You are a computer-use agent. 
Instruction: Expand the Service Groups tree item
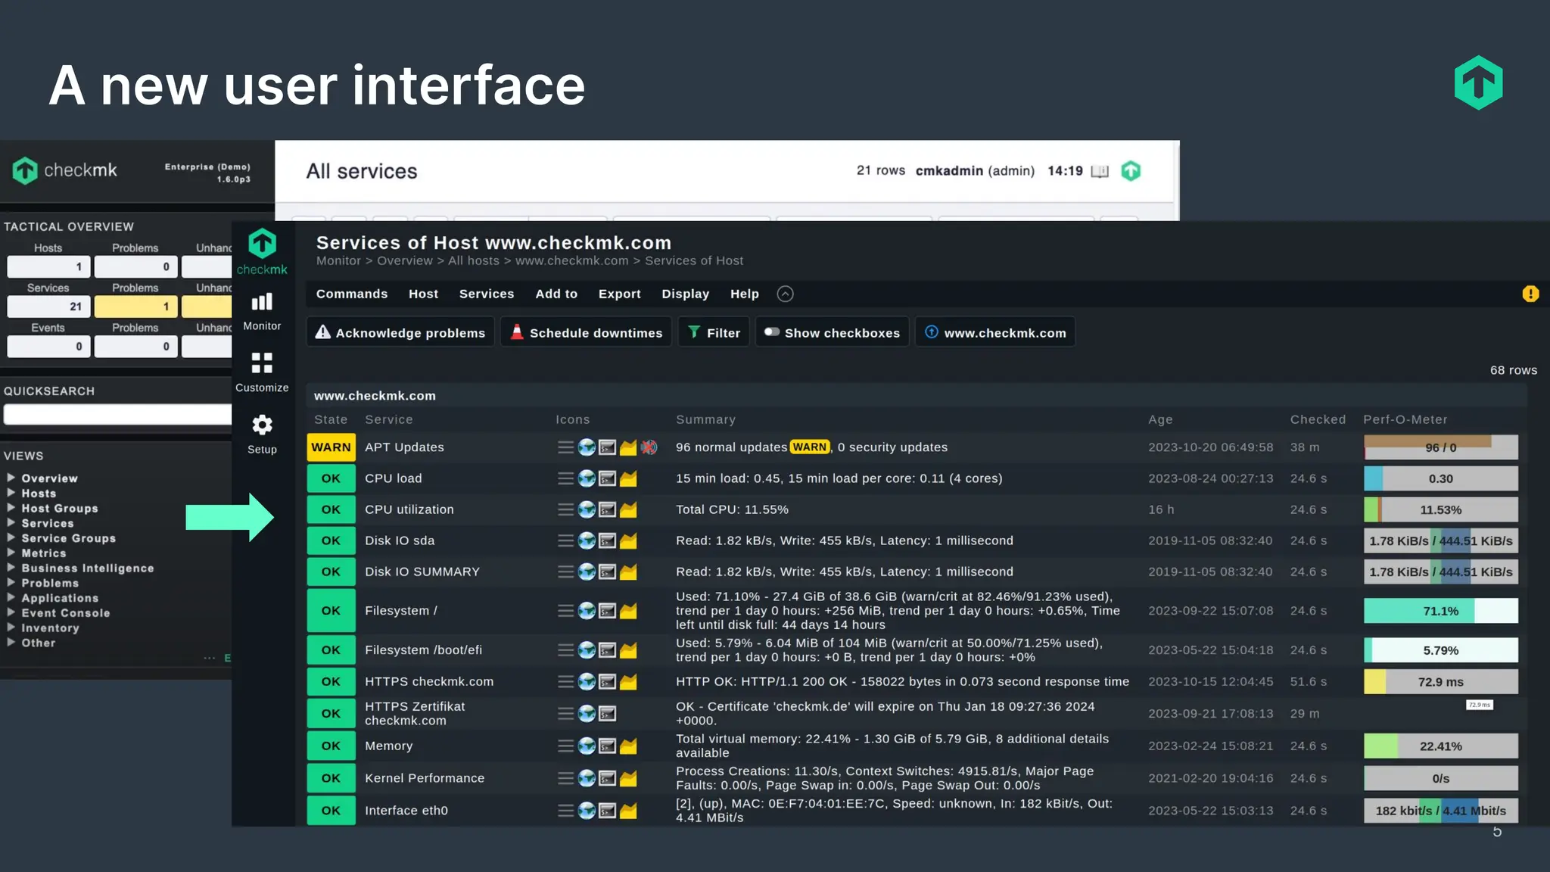[x=11, y=537]
